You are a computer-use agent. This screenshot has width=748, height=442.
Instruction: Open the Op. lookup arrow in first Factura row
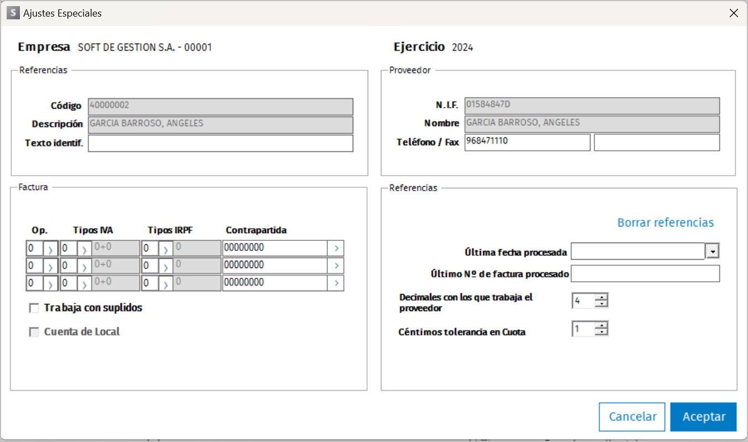click(x=50, y=249)
